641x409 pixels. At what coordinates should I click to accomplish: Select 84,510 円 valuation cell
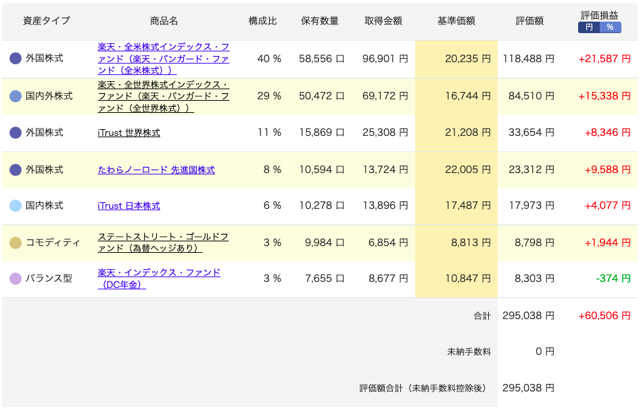point(531,96)
